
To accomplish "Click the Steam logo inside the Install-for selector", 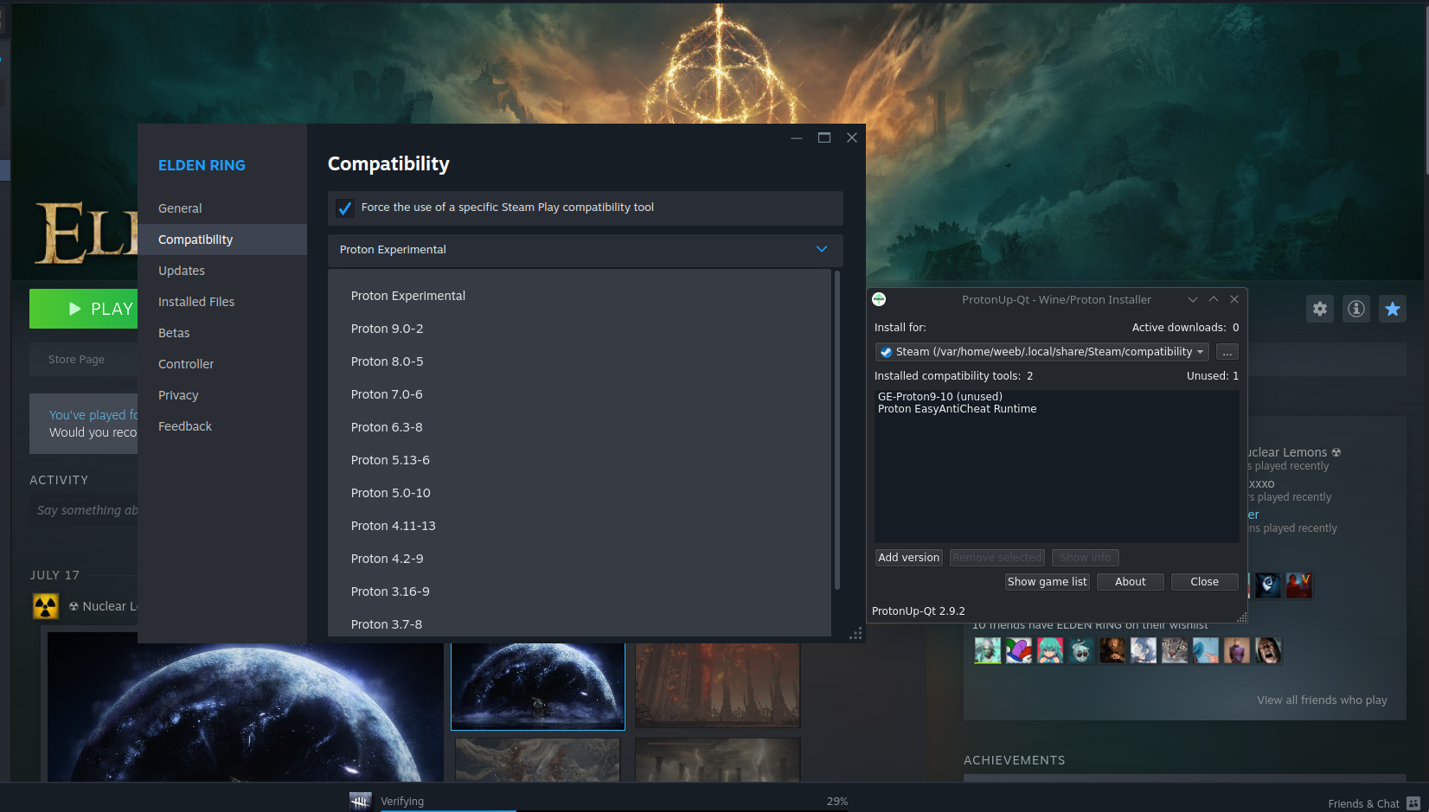I will click(x=886, y=351).
